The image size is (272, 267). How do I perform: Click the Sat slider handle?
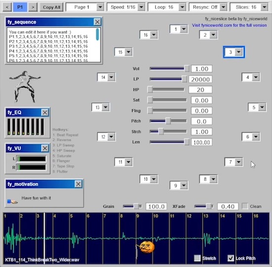[150, 100]
